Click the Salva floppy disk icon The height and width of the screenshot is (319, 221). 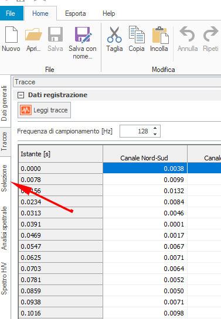pos(55,35)
